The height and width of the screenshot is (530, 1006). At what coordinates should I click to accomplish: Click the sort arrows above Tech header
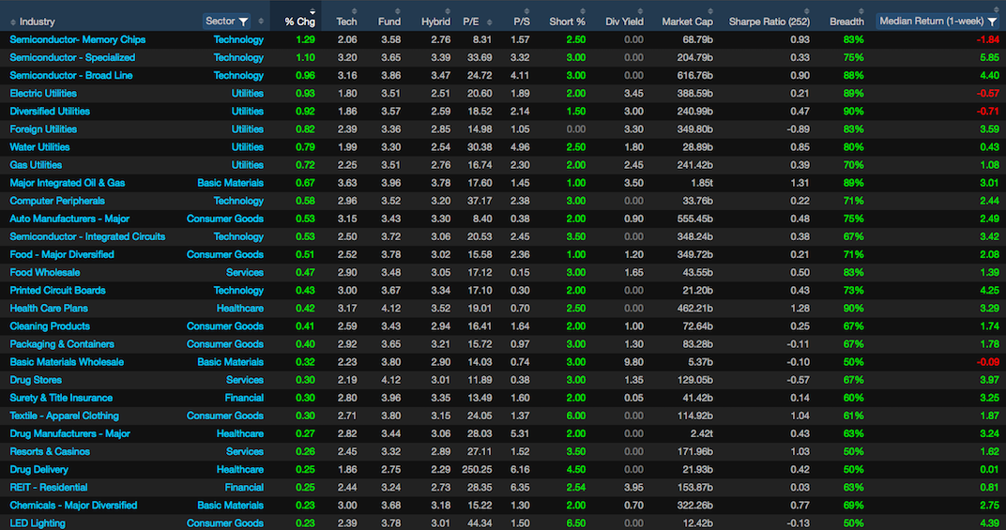pyautogui.click(x=354, y=11)
